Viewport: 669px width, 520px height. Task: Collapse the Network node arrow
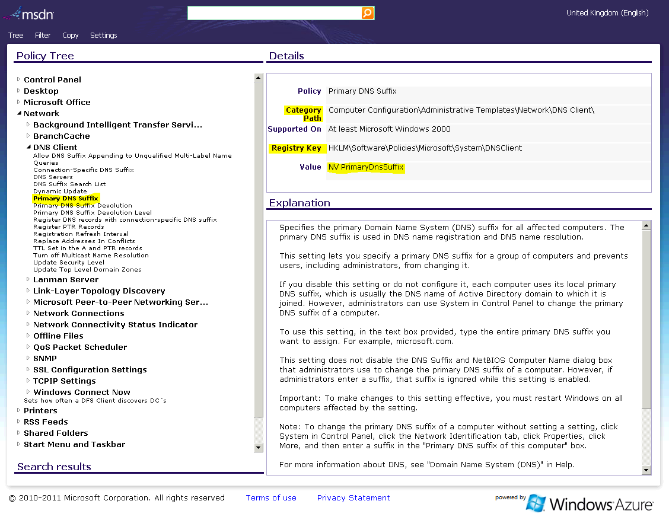click(19, 113)
